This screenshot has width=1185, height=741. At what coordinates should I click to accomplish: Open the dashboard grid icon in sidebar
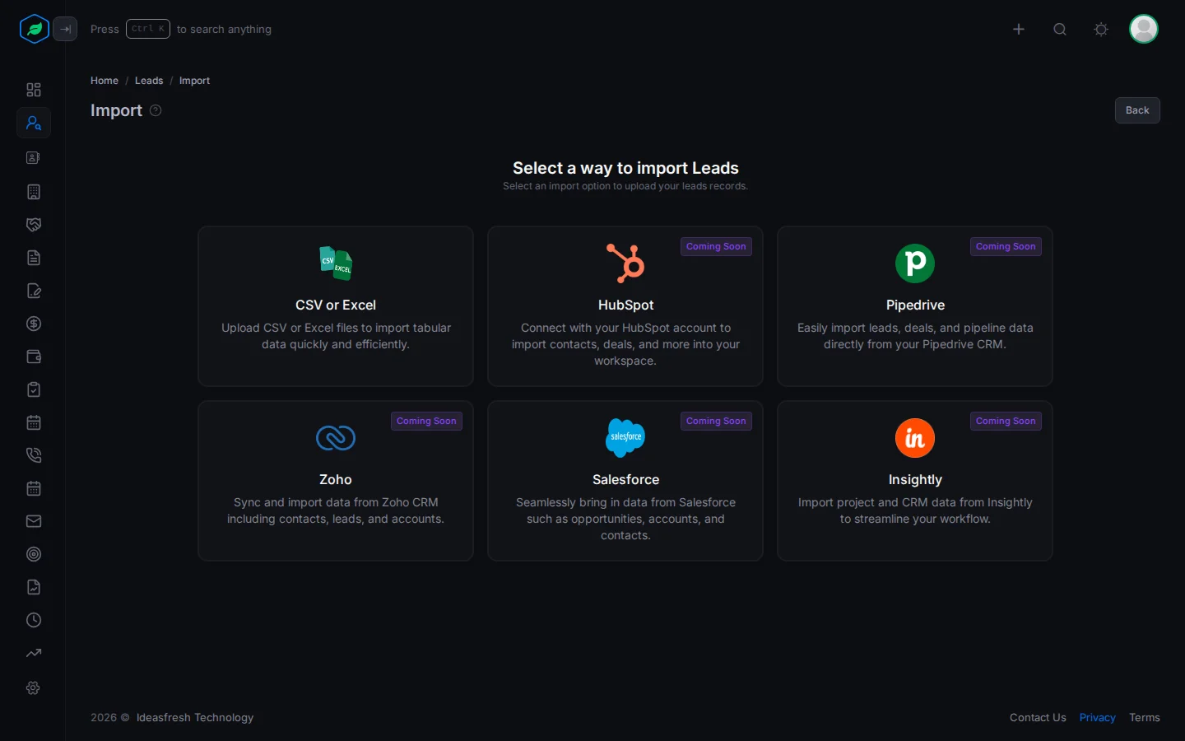pos(34,90)
